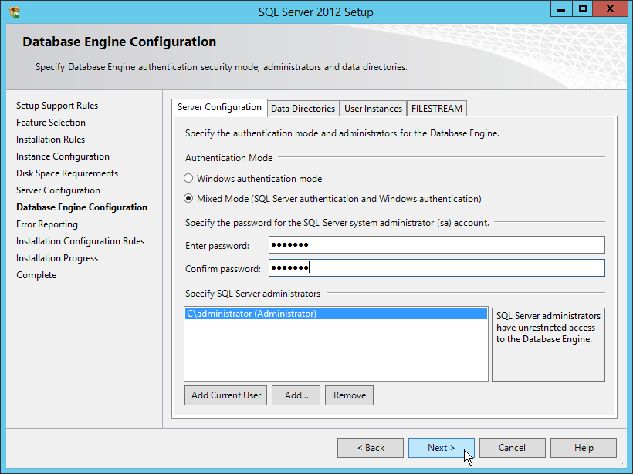Select Mixed Mode authentication radio button
The height and width of the screenshot is (474, 633).
click(188, 199)
